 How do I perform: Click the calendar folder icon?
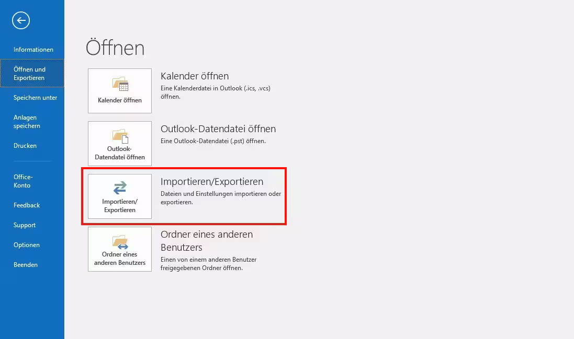pyautogui.click(x=120, y=84)
